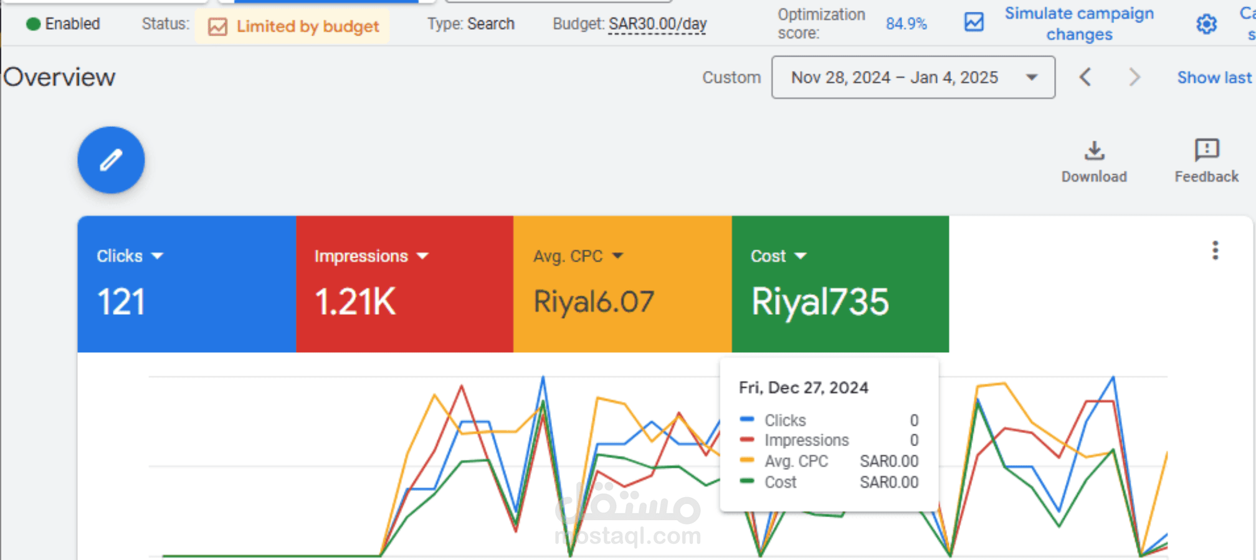Open the Feedback icon

click(x=1207, y=150)
